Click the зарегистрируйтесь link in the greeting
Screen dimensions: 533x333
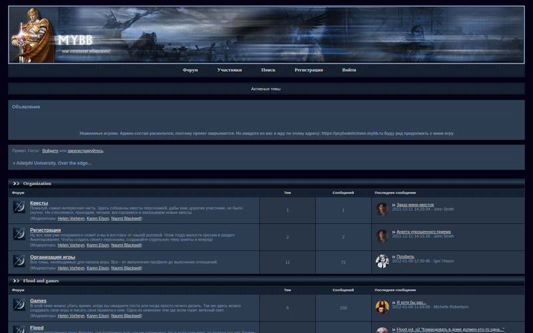pos(85,151)
